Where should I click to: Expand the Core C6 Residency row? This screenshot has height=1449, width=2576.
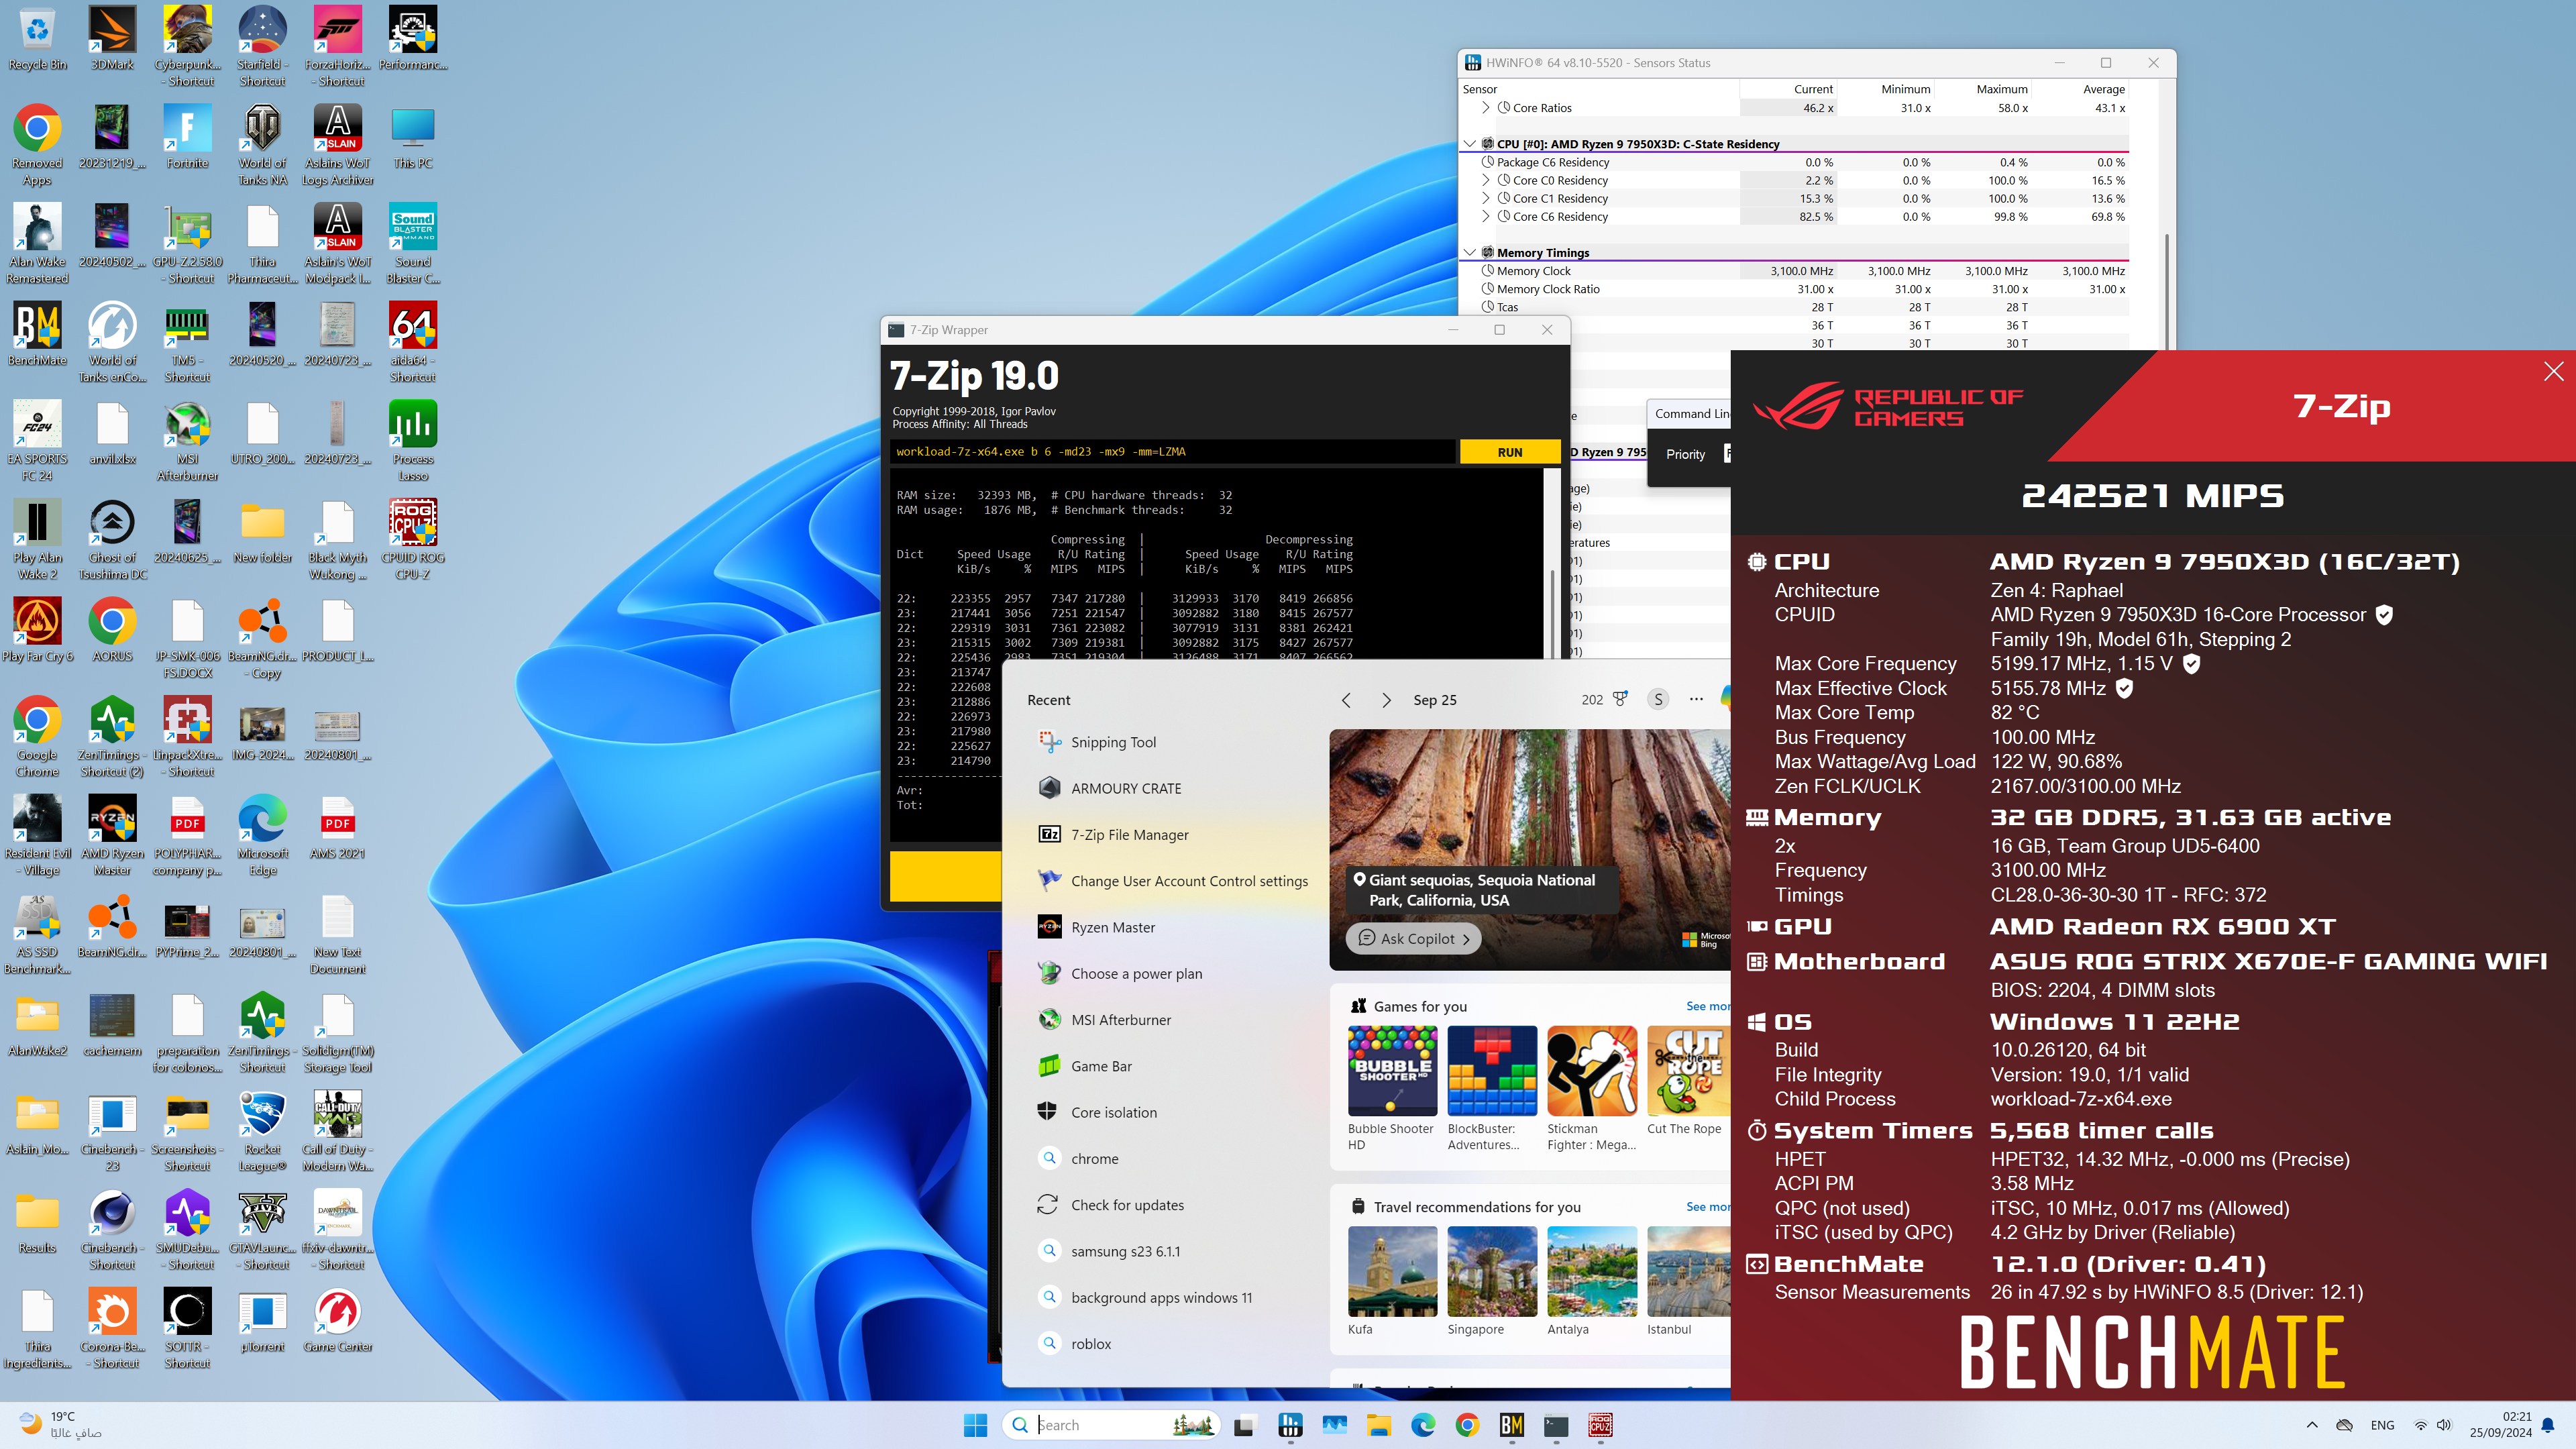coord(1485,216)
